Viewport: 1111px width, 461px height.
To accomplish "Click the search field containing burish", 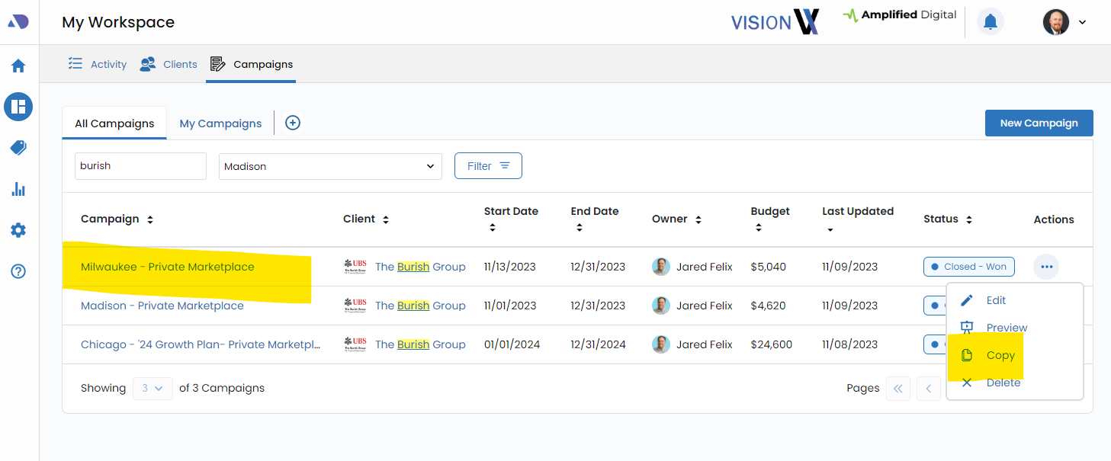I will tap(140, 166).
